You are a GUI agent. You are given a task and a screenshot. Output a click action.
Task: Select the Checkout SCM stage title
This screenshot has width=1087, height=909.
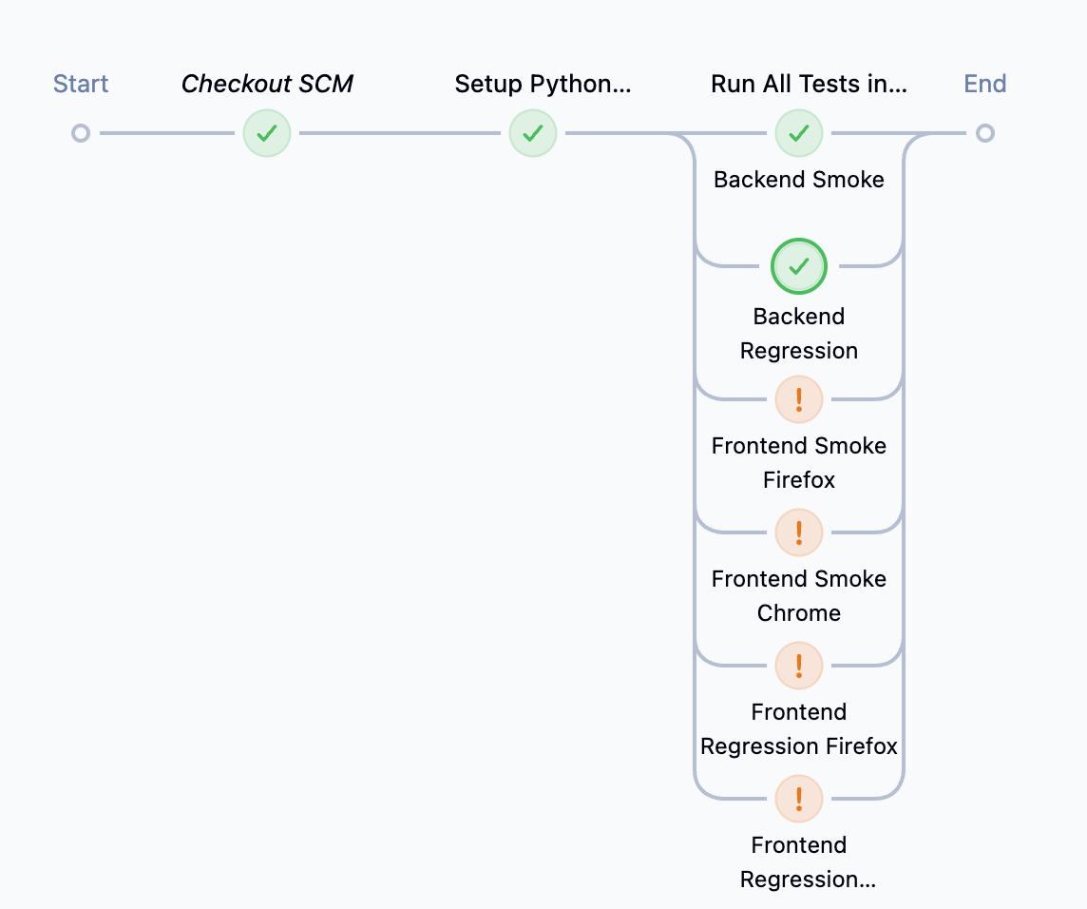267,84
